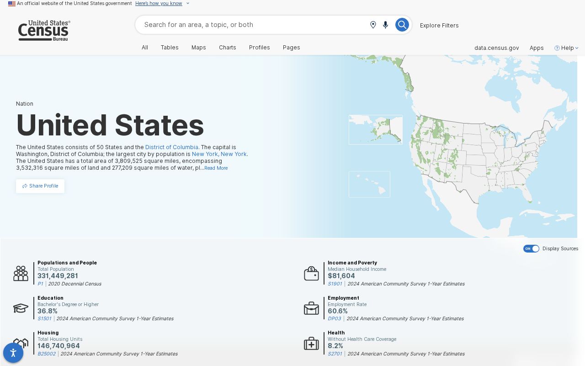Click the Bachelor's degree value 36.8%
This screenshot has width=585, height=366.
coord(48,311)
